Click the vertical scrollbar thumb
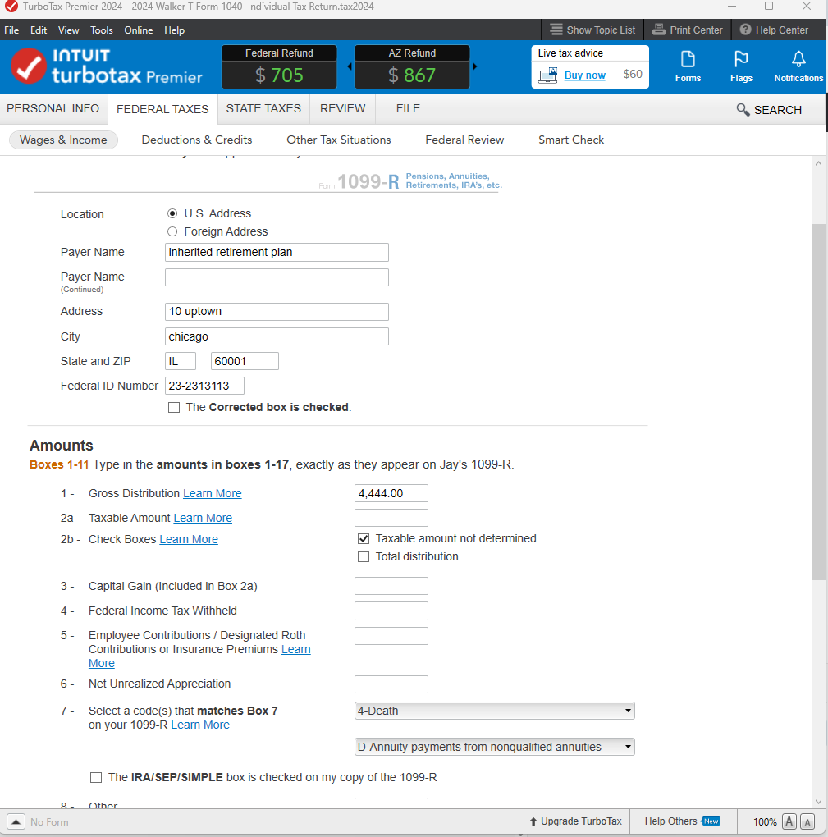The width and height of the screenshot is (828, 837). (x=818, y=402)
